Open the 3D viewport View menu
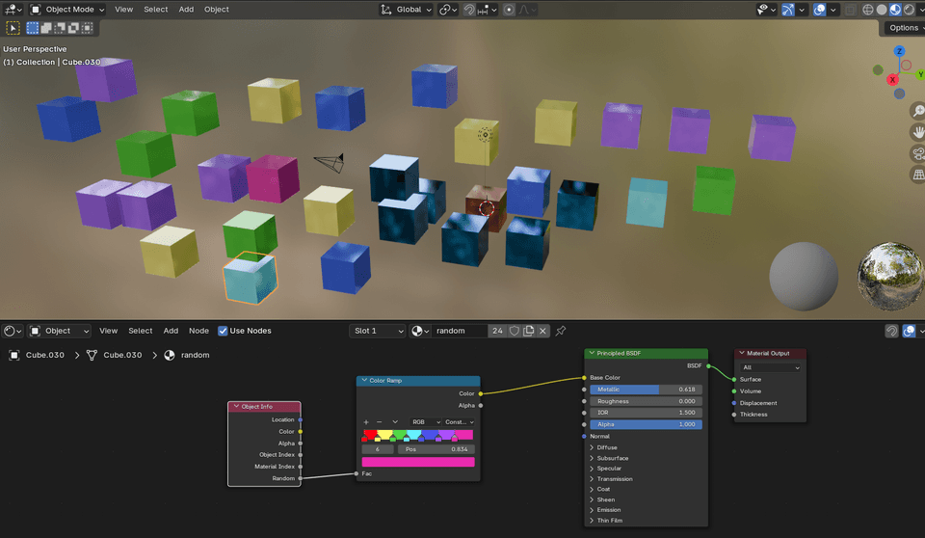The image size is (925, 538). click(124, 10)
